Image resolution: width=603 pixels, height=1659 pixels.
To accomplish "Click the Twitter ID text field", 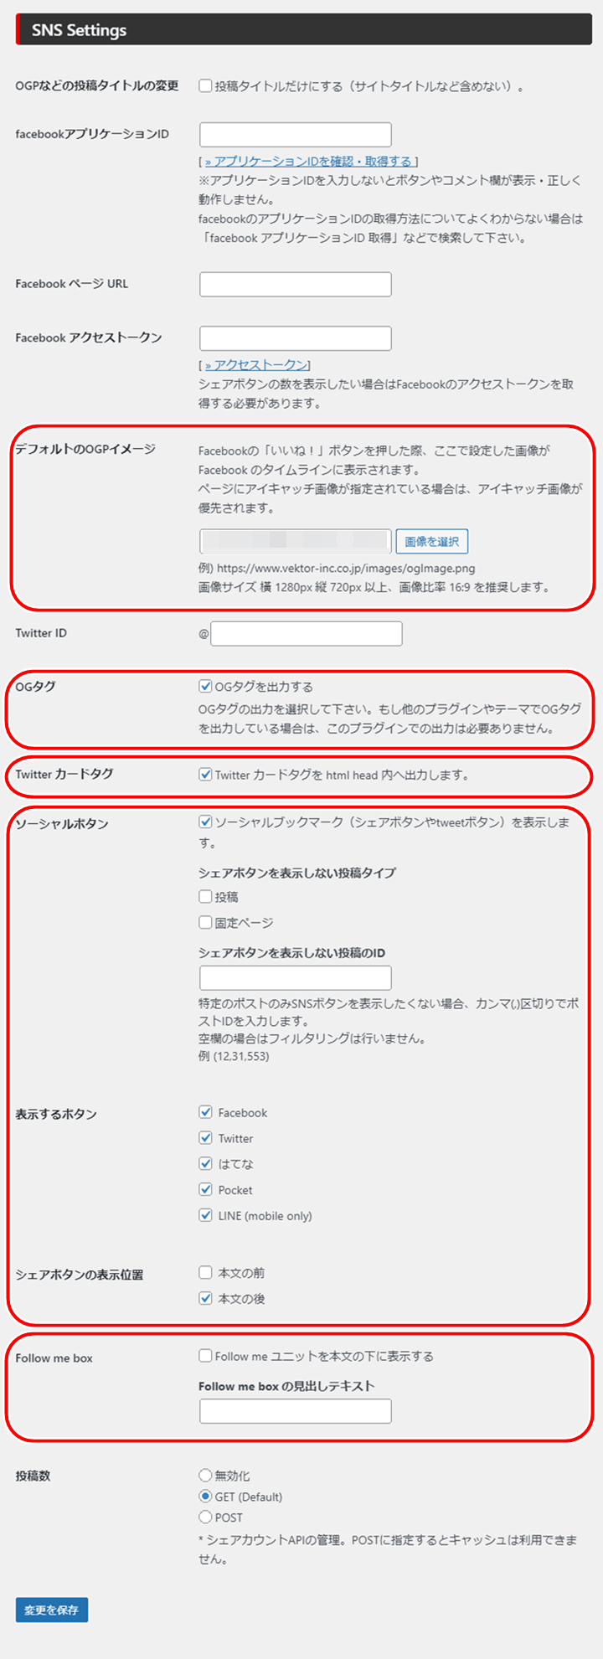I will 307,634.
